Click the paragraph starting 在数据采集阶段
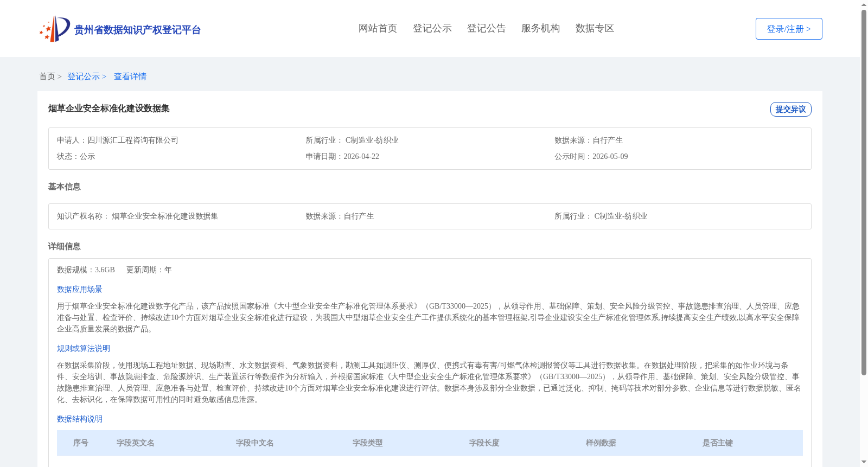The image size is (868, 467). pos(429,382)
